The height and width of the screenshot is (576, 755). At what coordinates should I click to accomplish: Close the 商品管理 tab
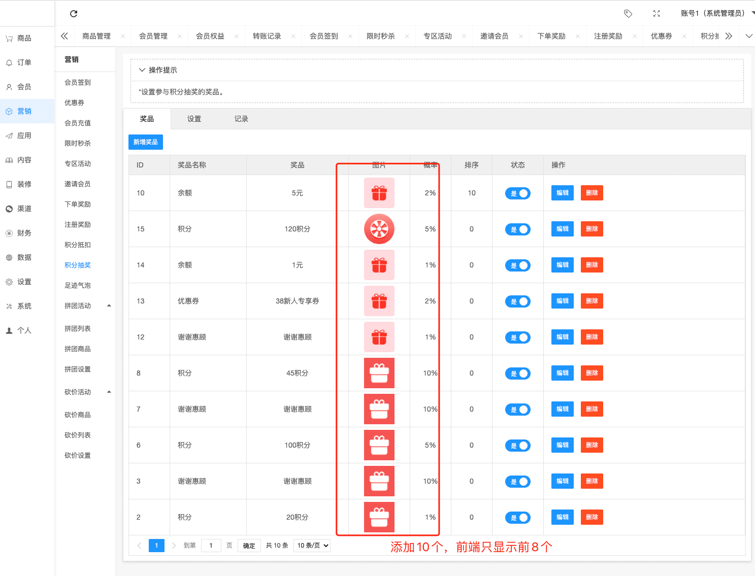click(x=123, y=37)
